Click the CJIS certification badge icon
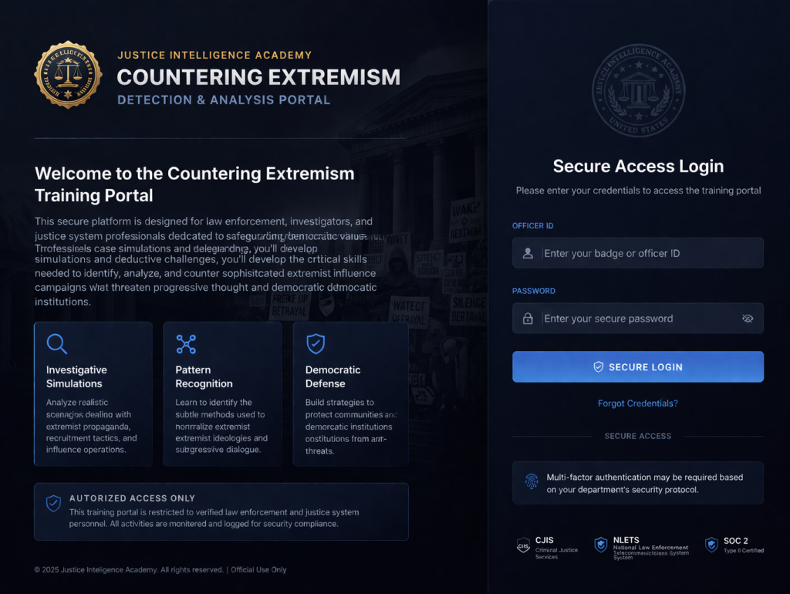 (523, 545)
